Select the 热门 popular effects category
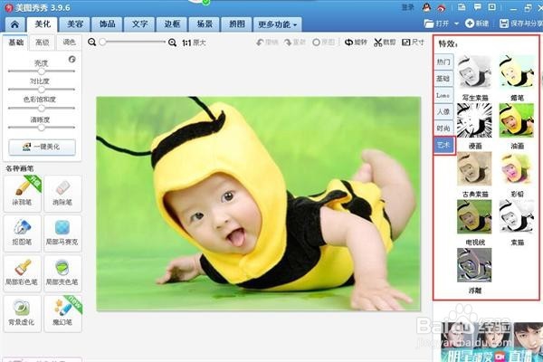 click(443, 62)
